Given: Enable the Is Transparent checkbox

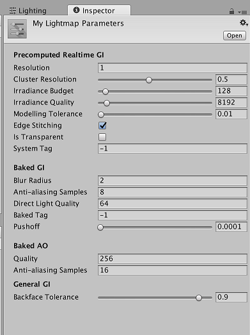Looking at the screenshot, I should pos(102,137).
